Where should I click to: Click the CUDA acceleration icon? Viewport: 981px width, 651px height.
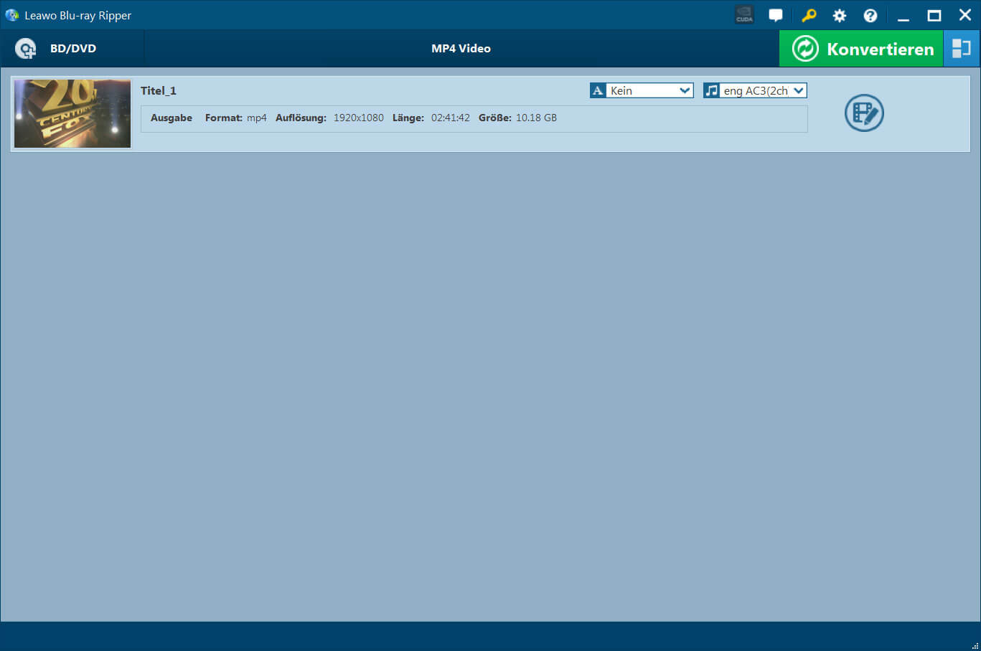[x=744, y=15]
